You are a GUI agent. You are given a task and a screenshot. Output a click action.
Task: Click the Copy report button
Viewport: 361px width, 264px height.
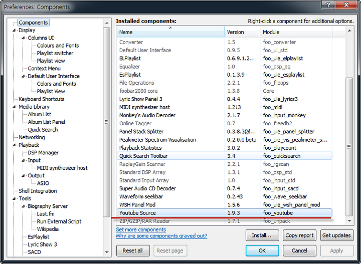(299, 235)
